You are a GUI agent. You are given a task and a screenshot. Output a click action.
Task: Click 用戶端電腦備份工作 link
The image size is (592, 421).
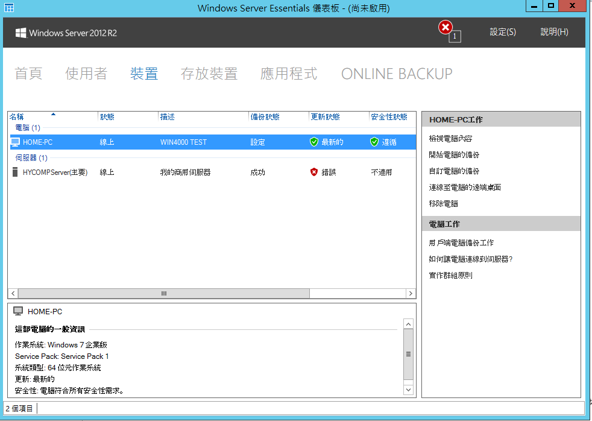(x=461, y=243)
